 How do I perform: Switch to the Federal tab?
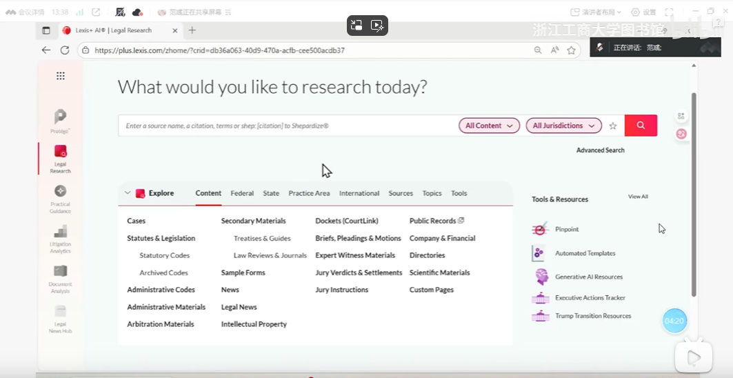(x=242, y=194)
